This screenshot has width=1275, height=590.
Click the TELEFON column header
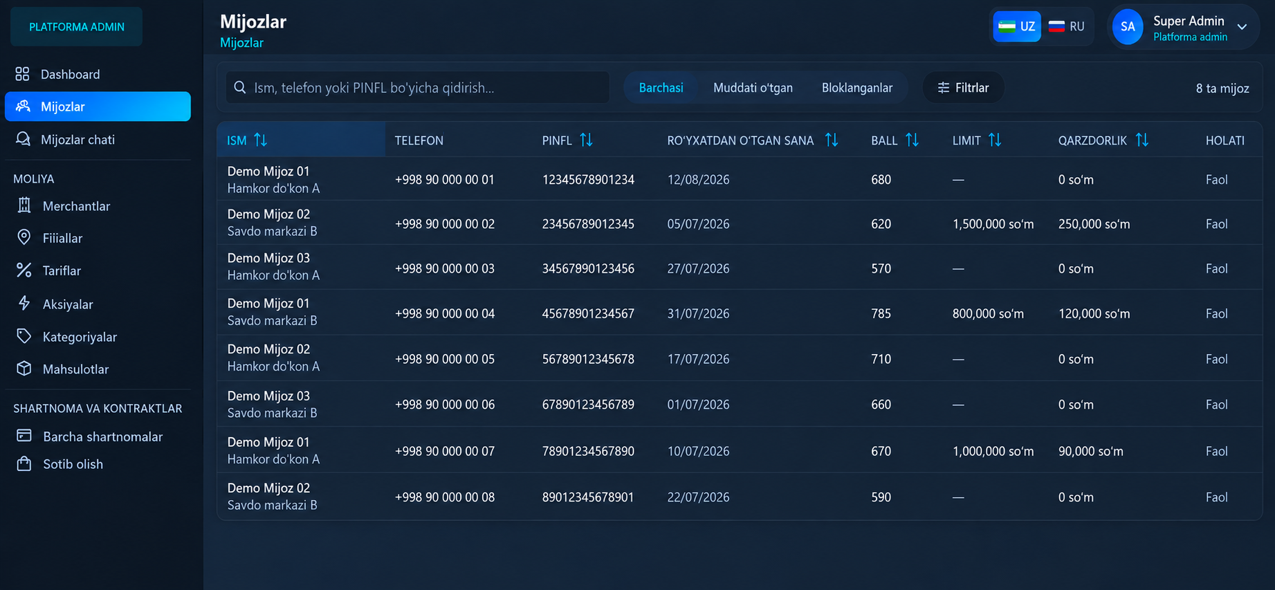tap(419, 140)
